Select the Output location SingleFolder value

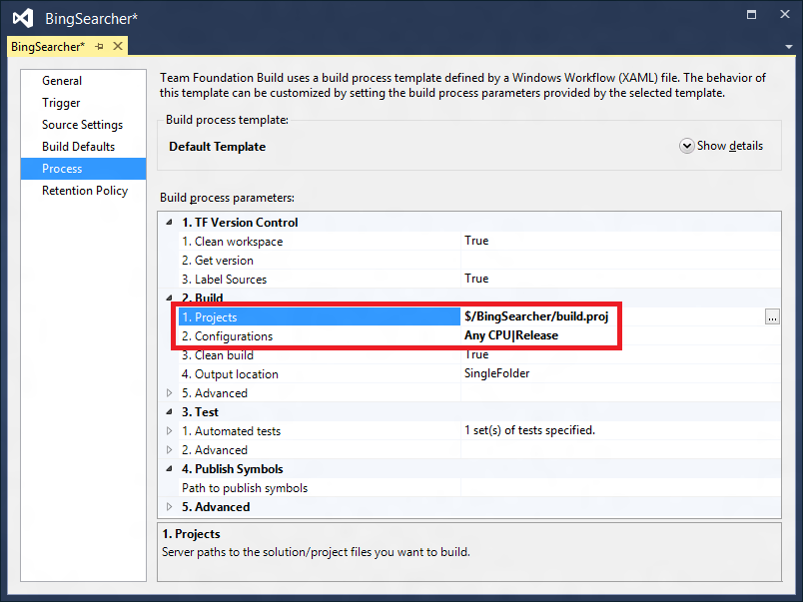coord(496,374)
